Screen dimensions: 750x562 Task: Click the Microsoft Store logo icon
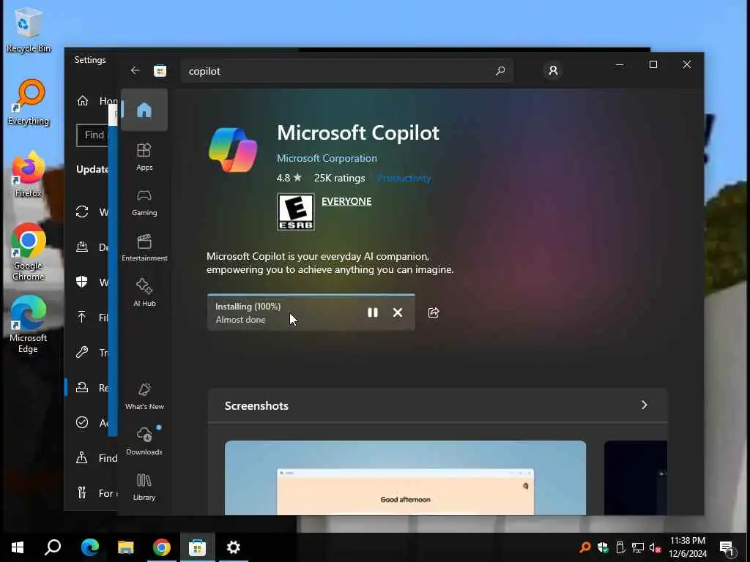(x=160, y=71)
